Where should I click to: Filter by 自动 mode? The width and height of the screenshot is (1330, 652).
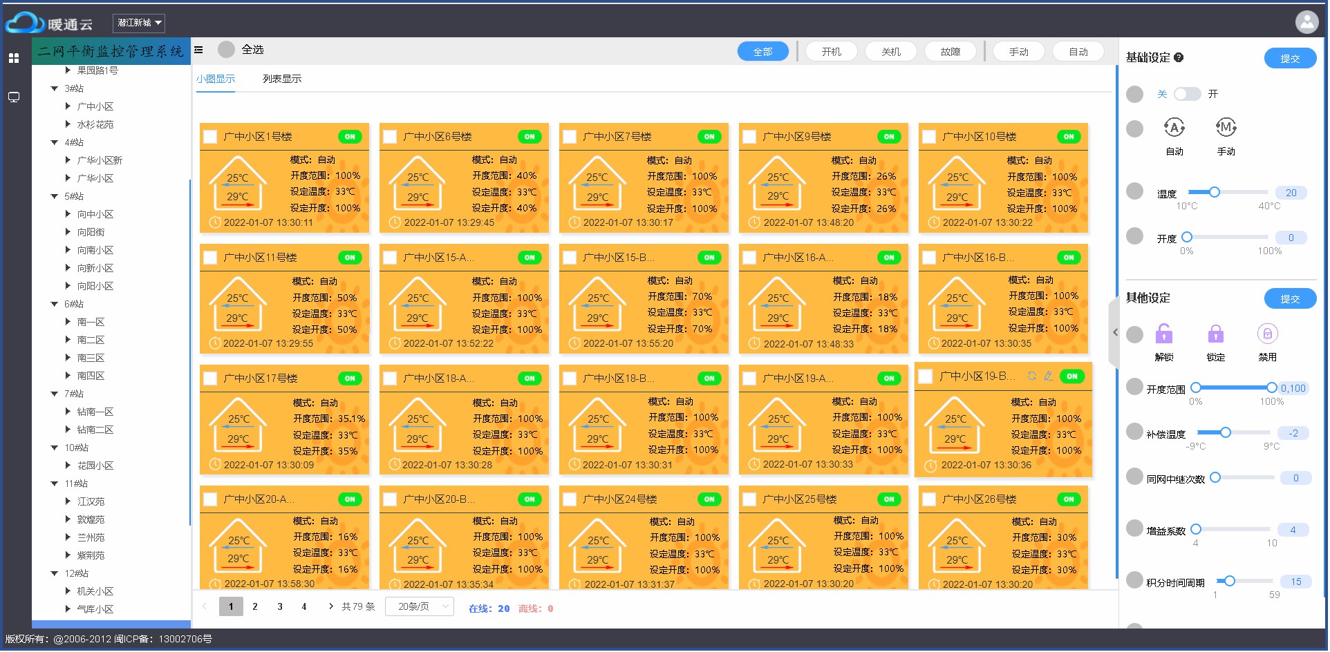[1078, 52]
